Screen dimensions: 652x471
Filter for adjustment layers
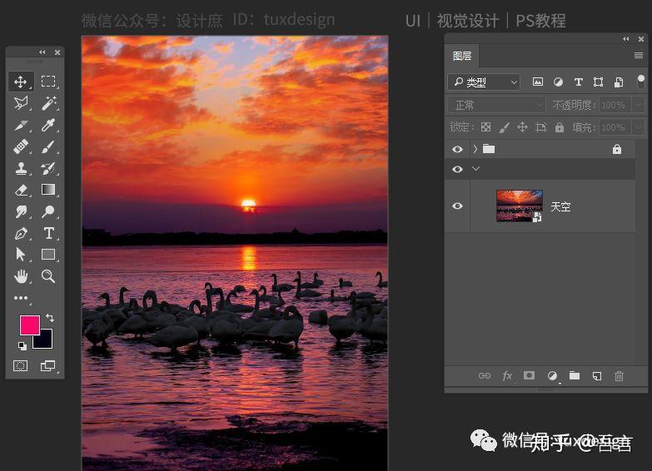(558, 82)
